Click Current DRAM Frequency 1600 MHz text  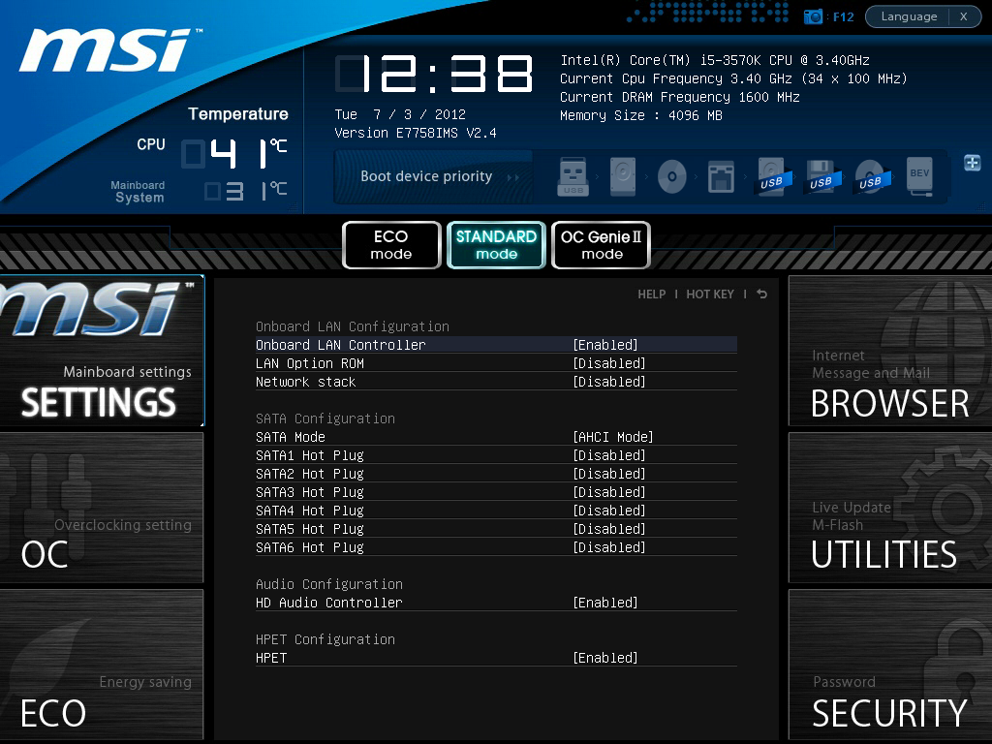pyautogui.click(x=679, y=97)
